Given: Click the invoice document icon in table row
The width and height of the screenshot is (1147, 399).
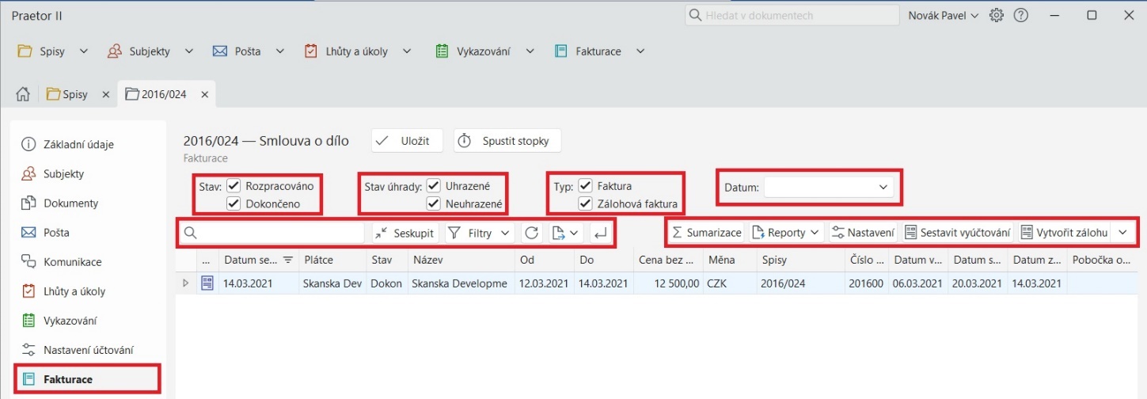Looking at the screenshot, I should [x=207, y=283].
